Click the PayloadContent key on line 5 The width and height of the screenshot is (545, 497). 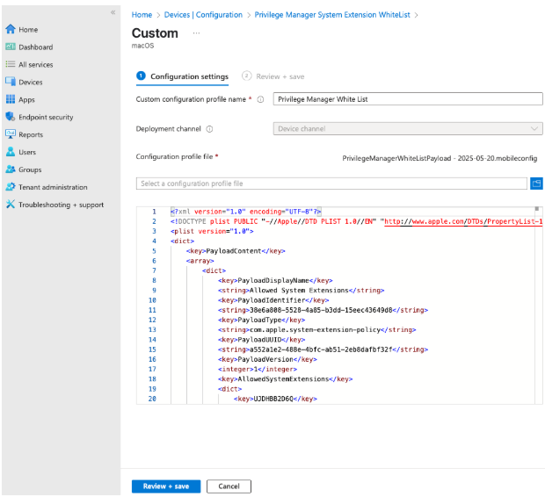236,251
